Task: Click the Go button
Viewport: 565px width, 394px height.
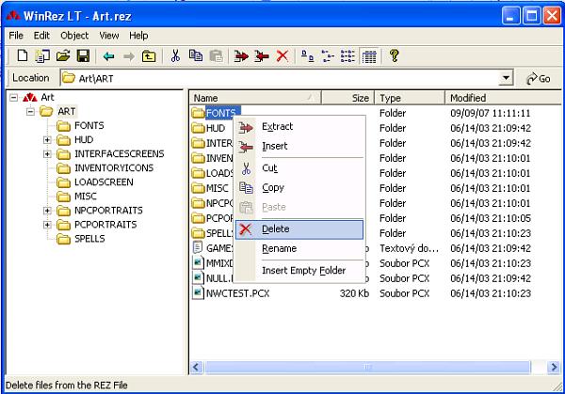Action: pyautogui.click(x=539, y=78)
